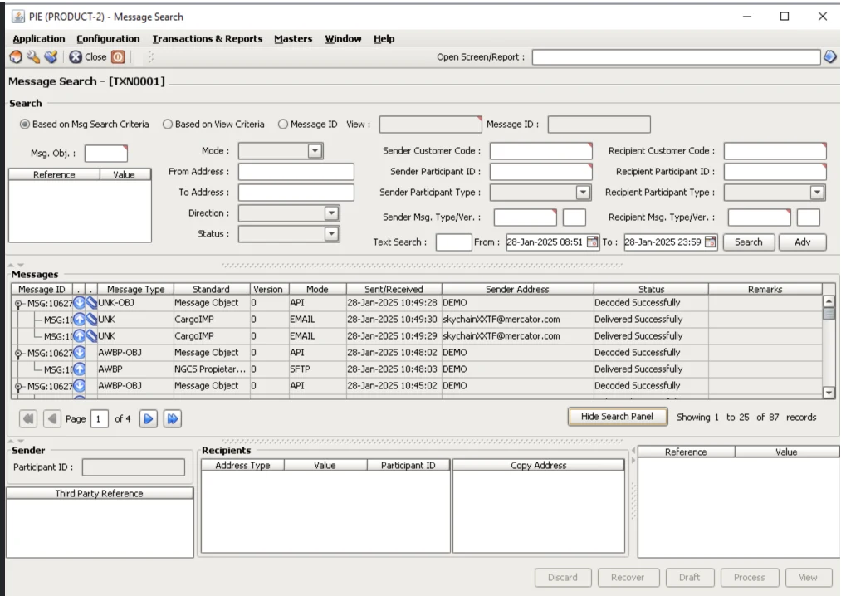This screenshot has height=596, width=841.
Task: Go to the previous page of results
Action: tap(52, 418)
